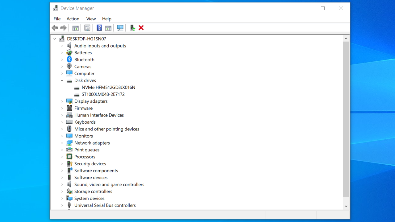395x222 pixels.
Task: Toggle the Show/Hide Console Tree toolbar icon
Action: pyautogui.click(x=75, y=28)
